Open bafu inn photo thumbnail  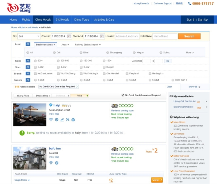click(30, 158)
